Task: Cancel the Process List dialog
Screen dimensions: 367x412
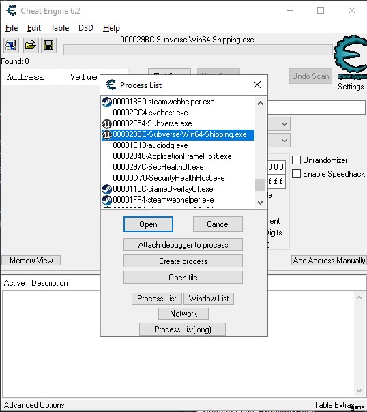Action: (x=218, y=224)
